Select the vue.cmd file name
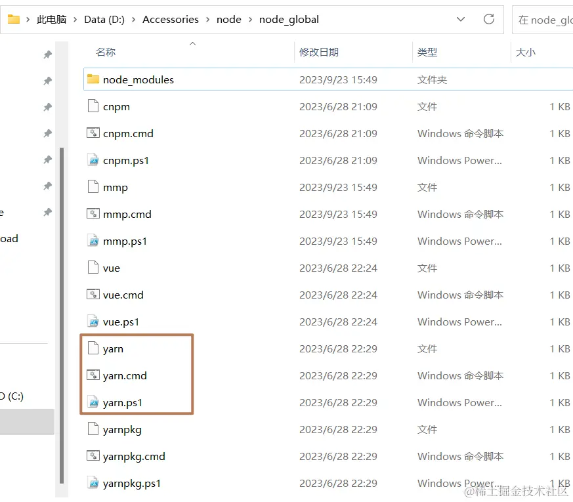The width and height of the screenshot is (573, 502). (123, 295)
